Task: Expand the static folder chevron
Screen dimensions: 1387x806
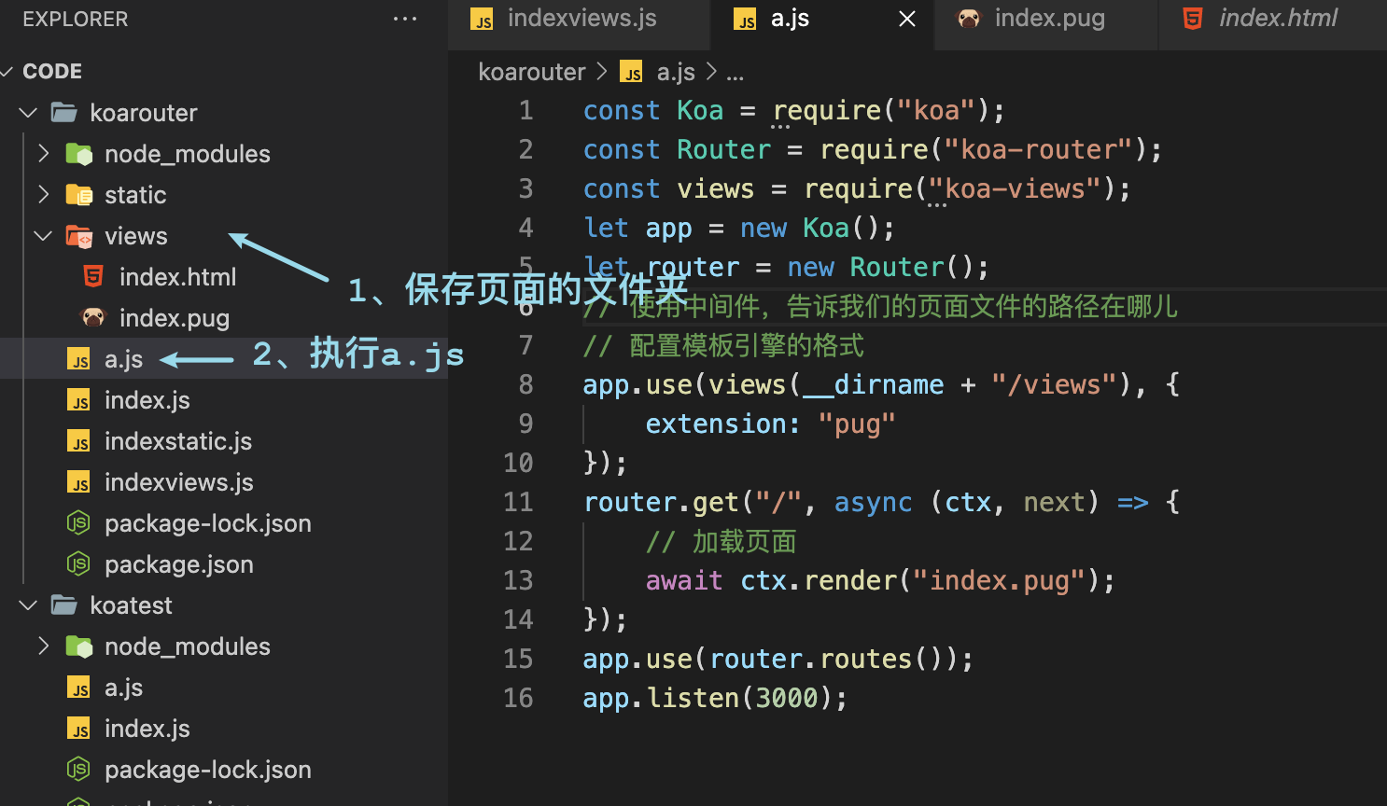Action: coord(43,195)
